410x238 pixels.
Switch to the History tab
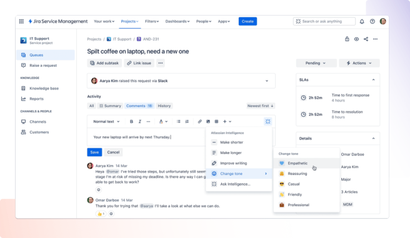point(164,106)
